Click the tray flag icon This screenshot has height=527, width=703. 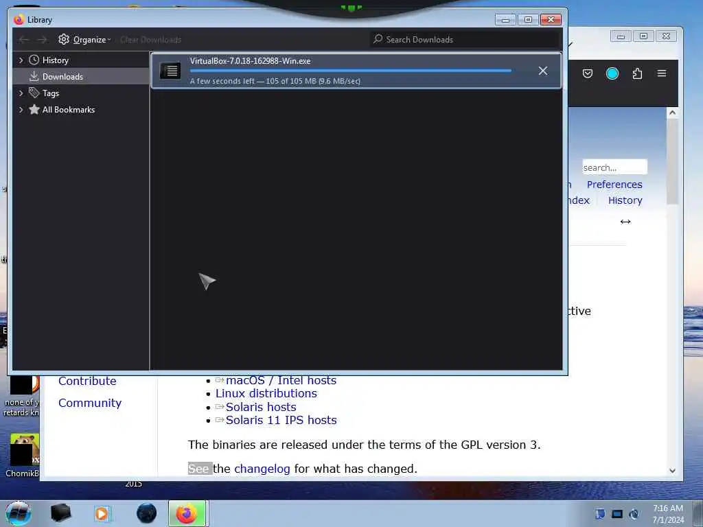pyautogui.click(x=600, y=514)
